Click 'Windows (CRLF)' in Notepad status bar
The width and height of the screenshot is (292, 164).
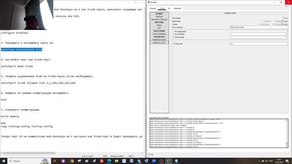[x=117, y=156]
